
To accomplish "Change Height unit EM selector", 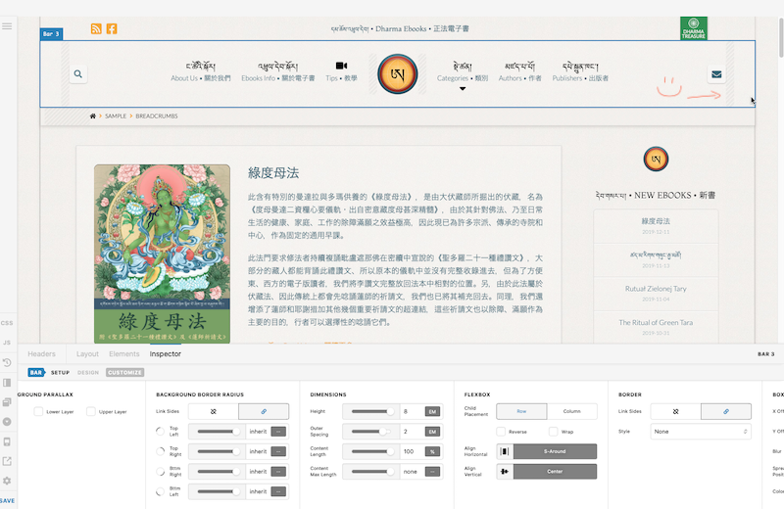I will tap(432, 411).
